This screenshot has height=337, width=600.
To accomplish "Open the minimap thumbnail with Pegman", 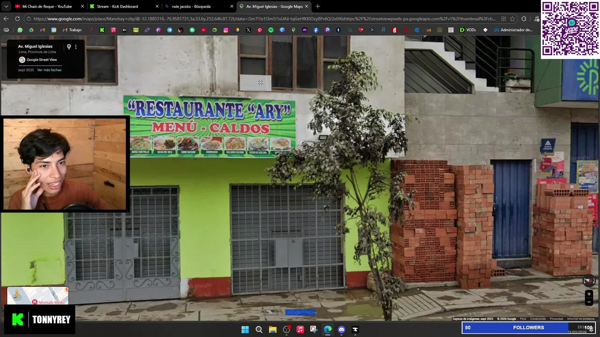I will click(37, 296).
